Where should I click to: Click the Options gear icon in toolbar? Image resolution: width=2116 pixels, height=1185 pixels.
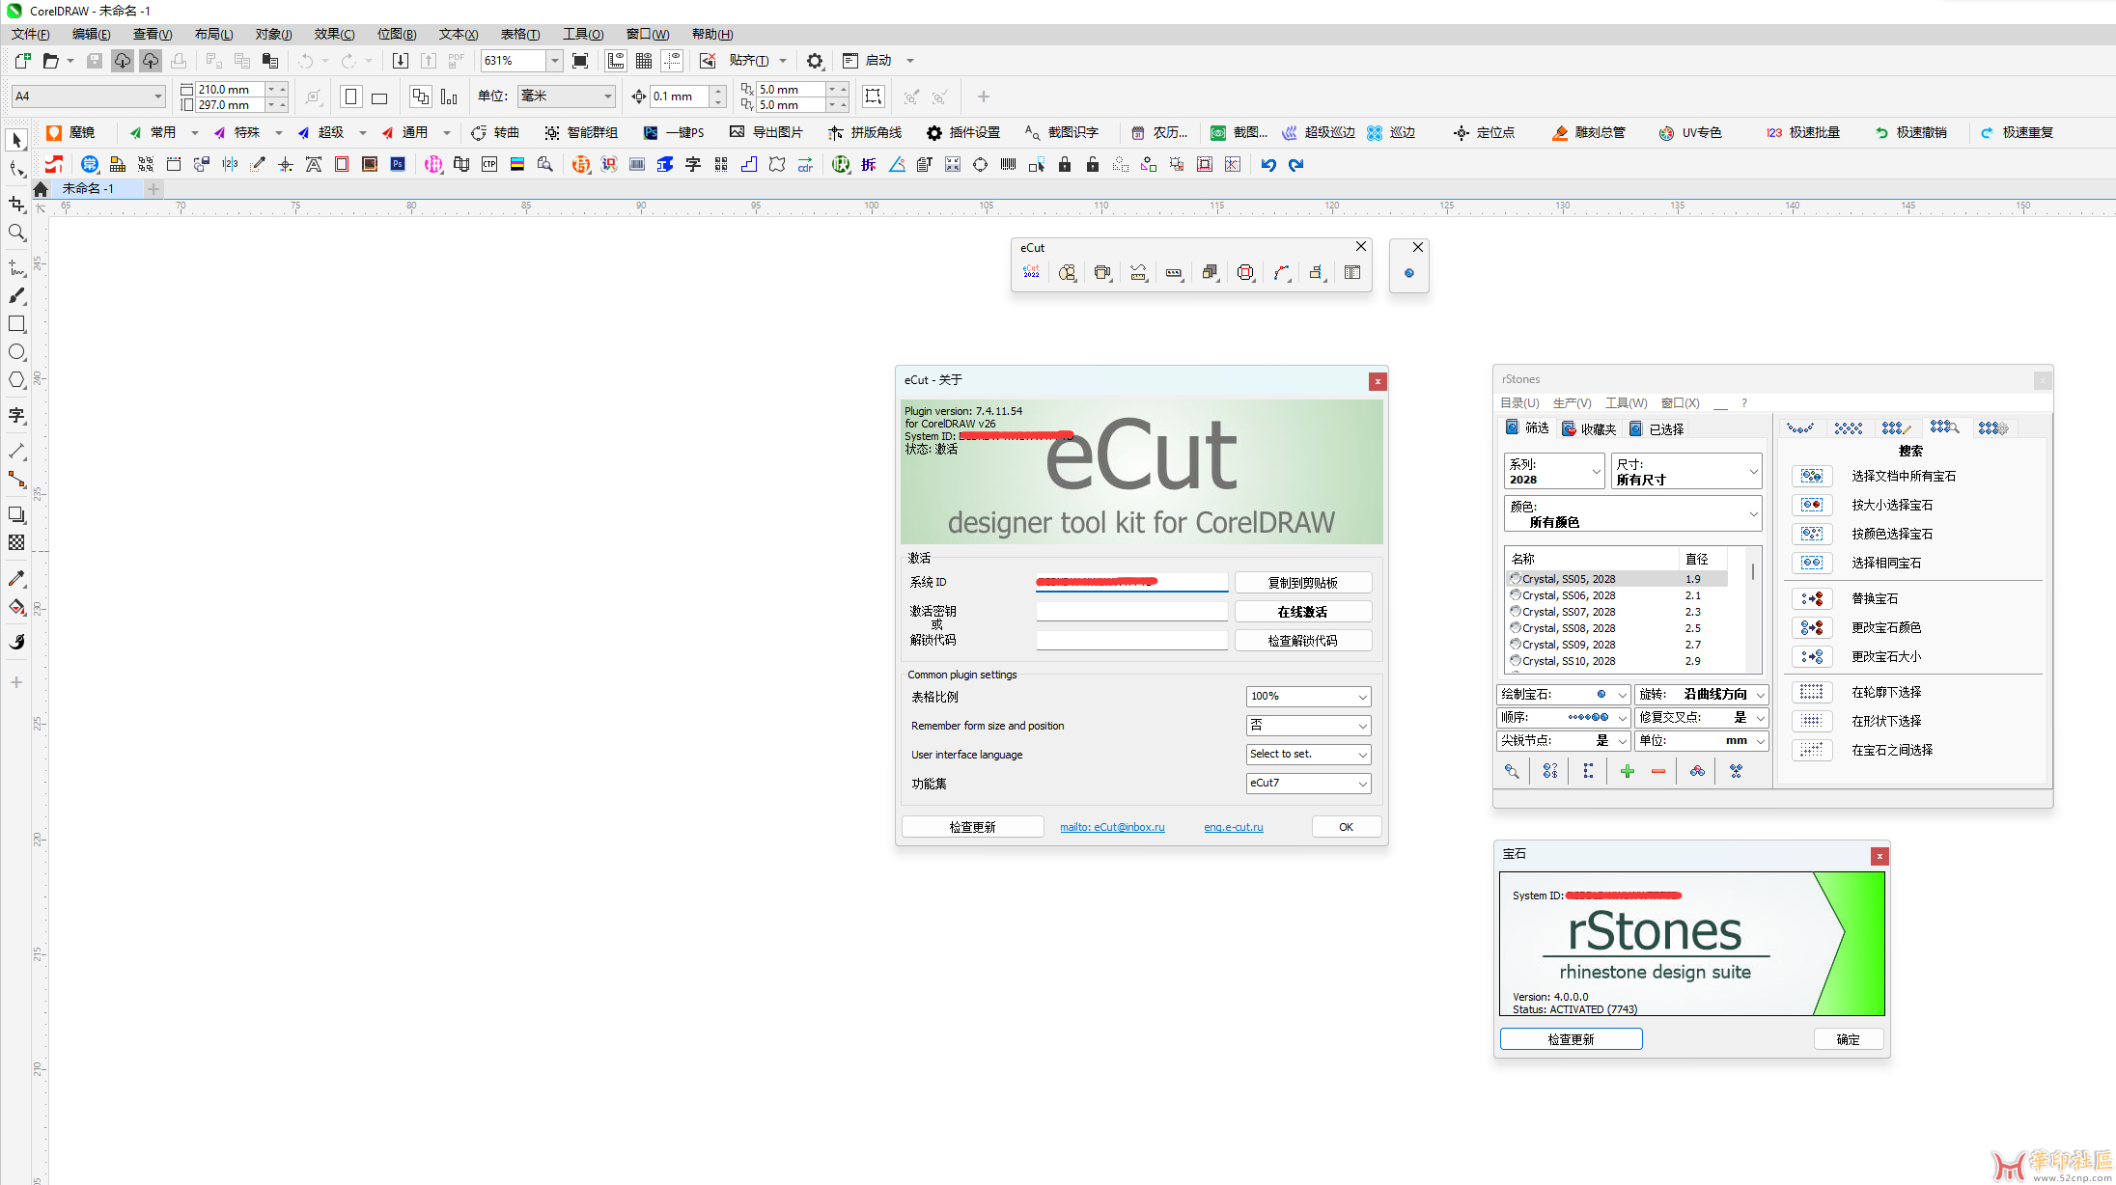[815, 61]
